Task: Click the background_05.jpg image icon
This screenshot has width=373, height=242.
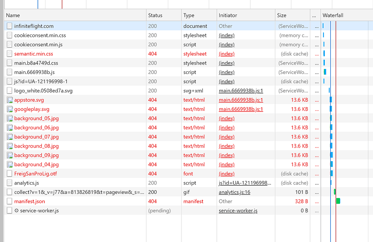Action: click(x=10, y=118)
